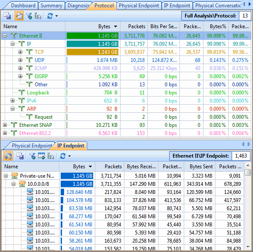Toggle the highlighted display-mode icon in the Protocol toolbar
The width and height of the screenshot is (253, 252).
click(x=19, y=16)
